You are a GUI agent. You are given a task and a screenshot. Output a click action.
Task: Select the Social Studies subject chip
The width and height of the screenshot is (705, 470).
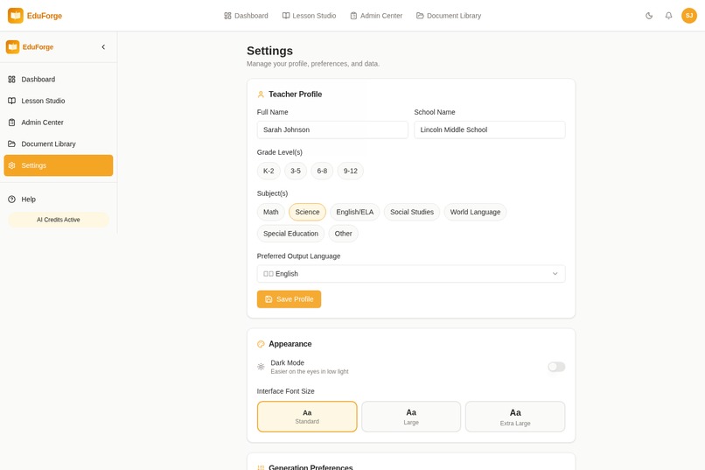pyautogui.click(x=412, y=212)
